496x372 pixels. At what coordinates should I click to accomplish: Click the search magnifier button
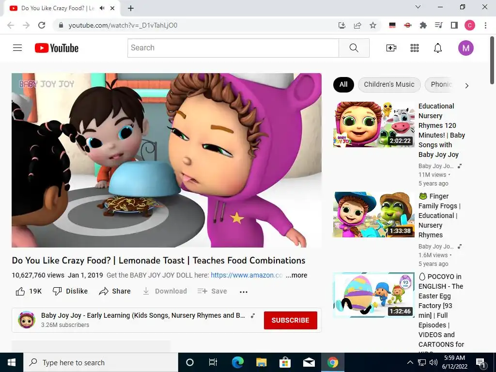(354, 48)
